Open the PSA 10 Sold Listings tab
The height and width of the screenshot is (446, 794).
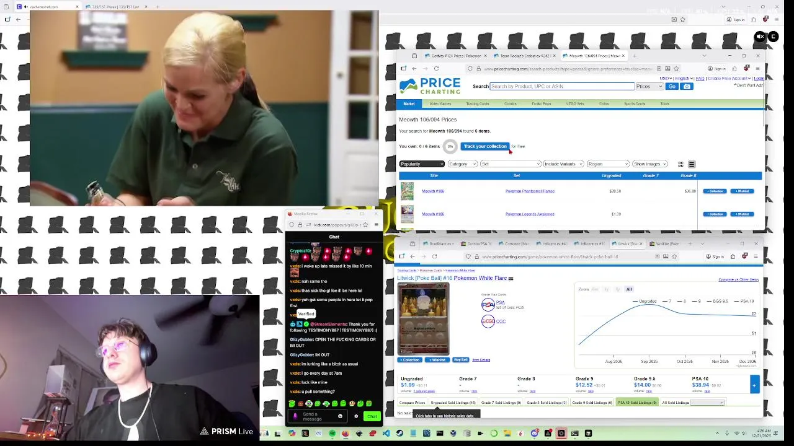[637, 403]
